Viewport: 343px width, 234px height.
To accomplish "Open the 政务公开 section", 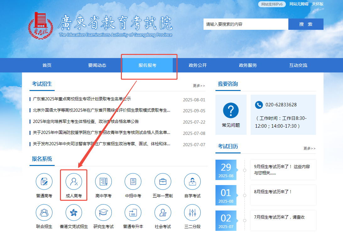I will (x=198, y=65).
